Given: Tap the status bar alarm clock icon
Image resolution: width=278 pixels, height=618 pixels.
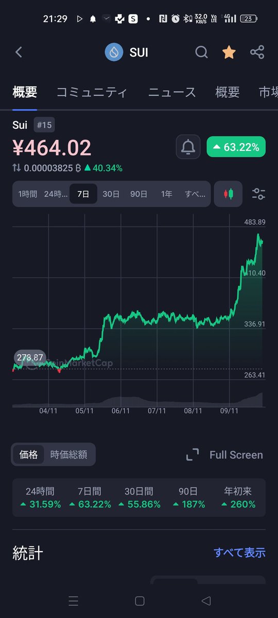Looking at the screenshot, I should click(x=176, y=19).
